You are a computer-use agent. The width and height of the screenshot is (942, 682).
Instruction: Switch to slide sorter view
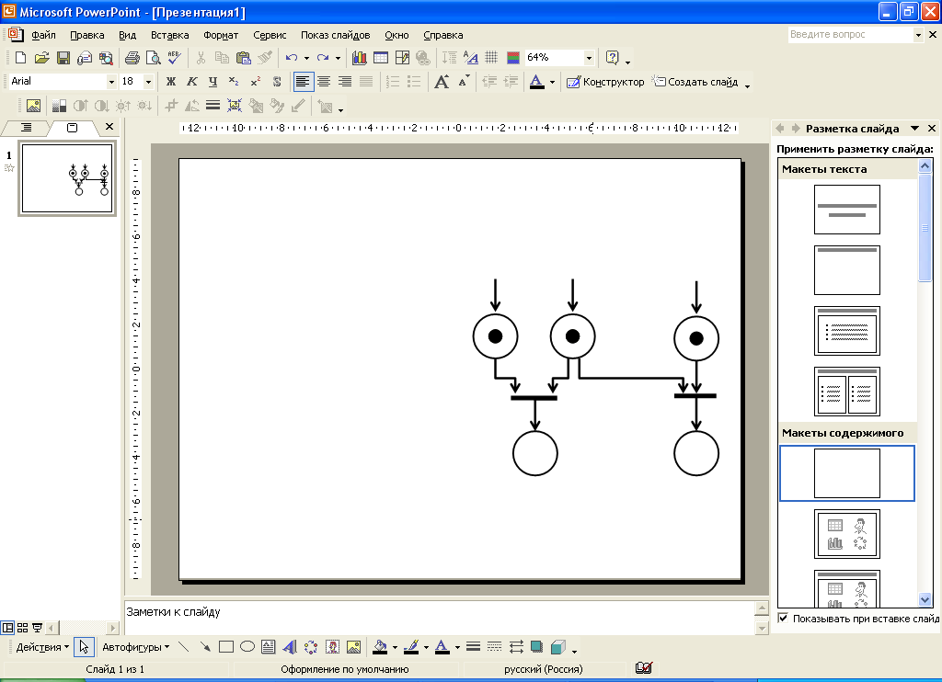(x=23, y=628)
